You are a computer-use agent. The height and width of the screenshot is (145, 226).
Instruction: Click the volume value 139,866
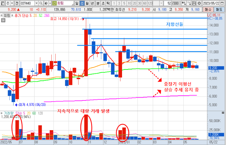click(59, 10)
